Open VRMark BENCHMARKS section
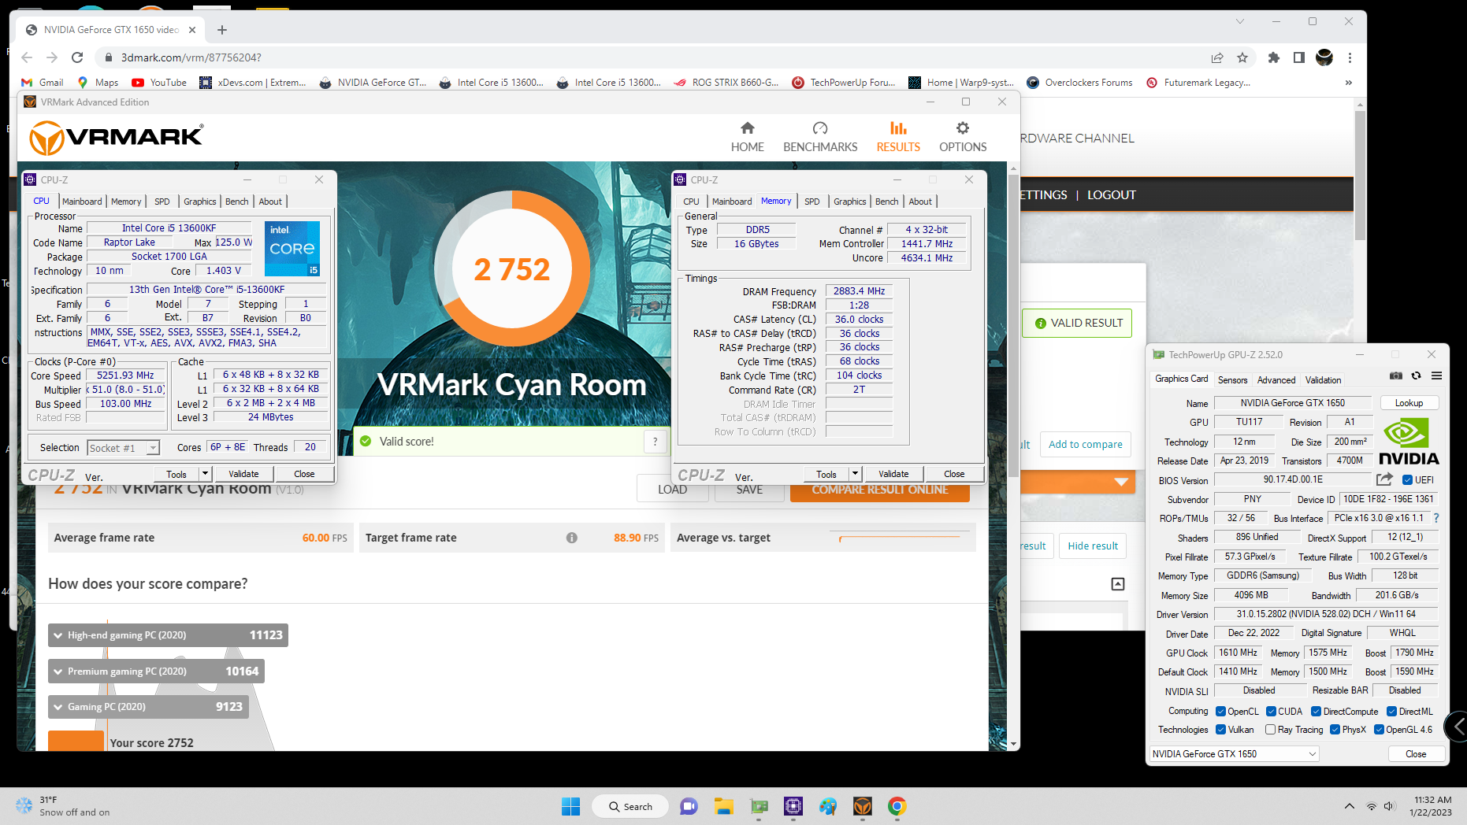This screenshot has height=825, width=1467. [820, 137]
